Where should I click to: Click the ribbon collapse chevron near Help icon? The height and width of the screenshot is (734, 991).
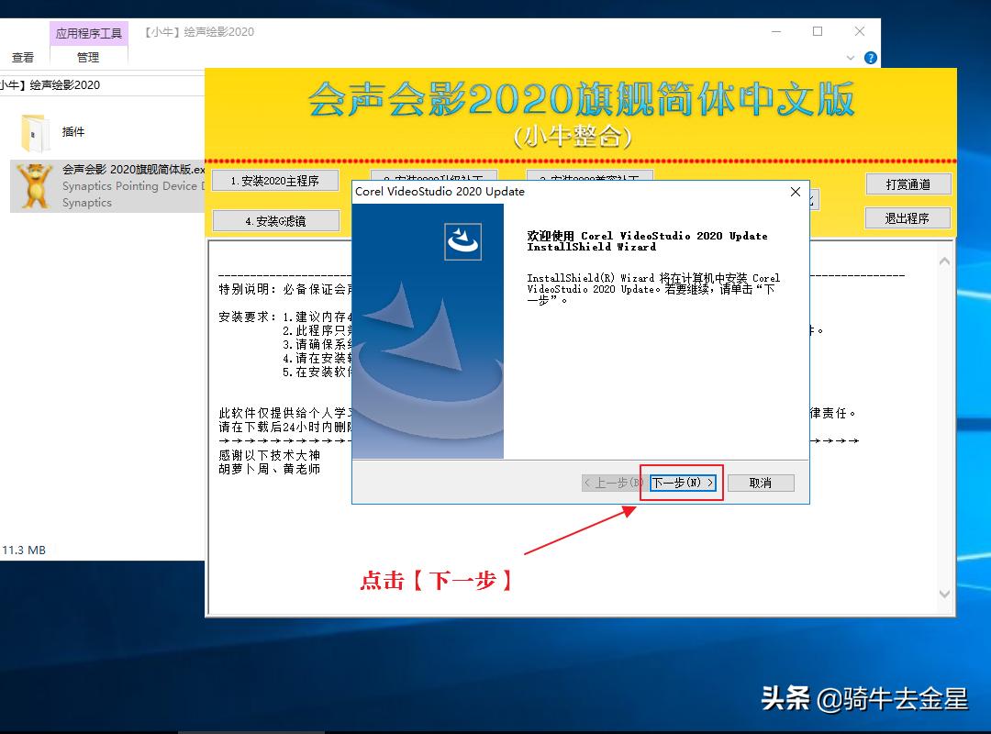[x=849, y=57]
